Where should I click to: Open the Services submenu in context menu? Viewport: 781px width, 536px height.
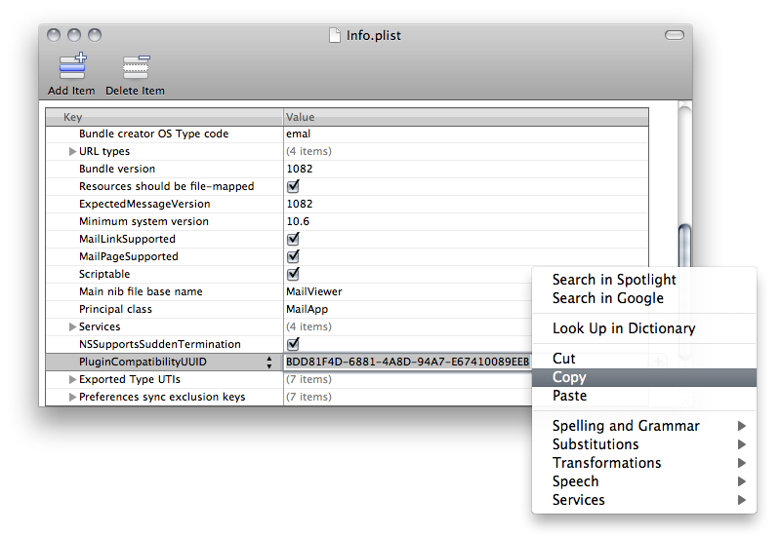point(644,500)
